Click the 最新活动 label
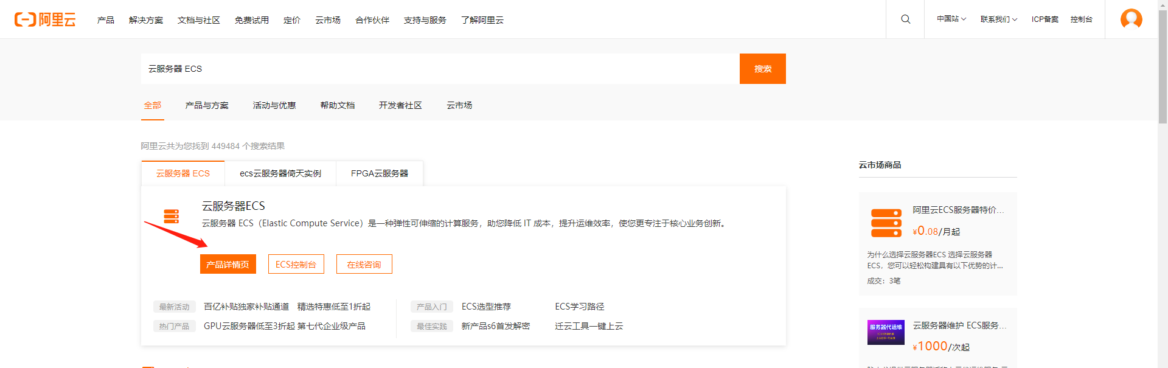The image size is (1168, 368). click(175, 307)
